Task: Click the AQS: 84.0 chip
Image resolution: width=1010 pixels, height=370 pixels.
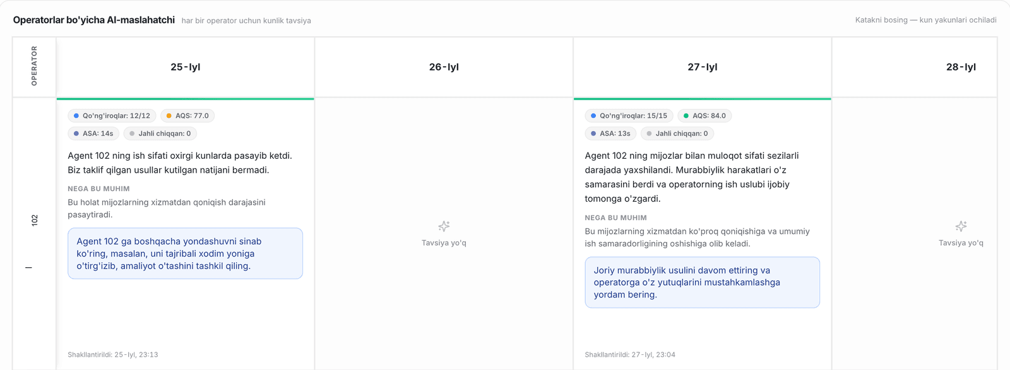Action: pos(704,116)
